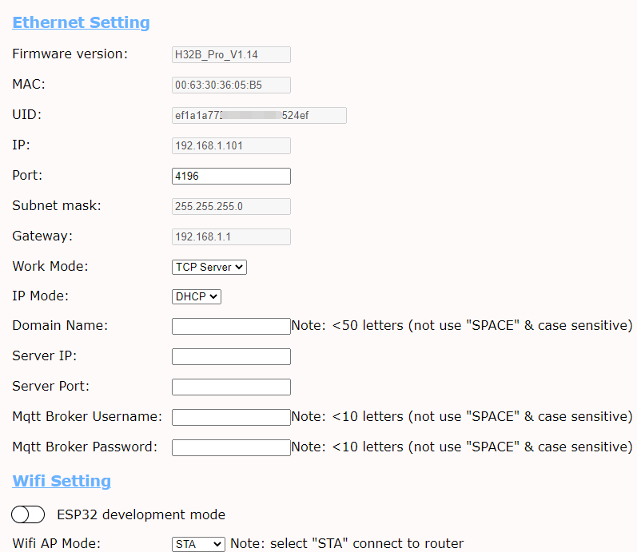Expand the Work Mode dropdown
This screenshot has height=552, width=637.
[209, 267]
